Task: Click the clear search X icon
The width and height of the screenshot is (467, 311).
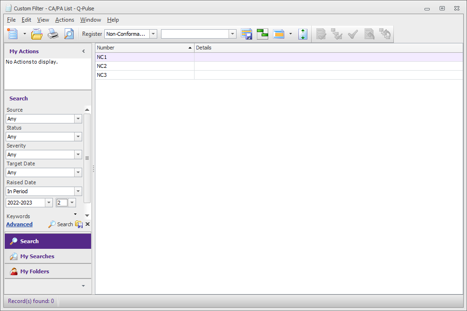Action: click(x=87, y=224)
